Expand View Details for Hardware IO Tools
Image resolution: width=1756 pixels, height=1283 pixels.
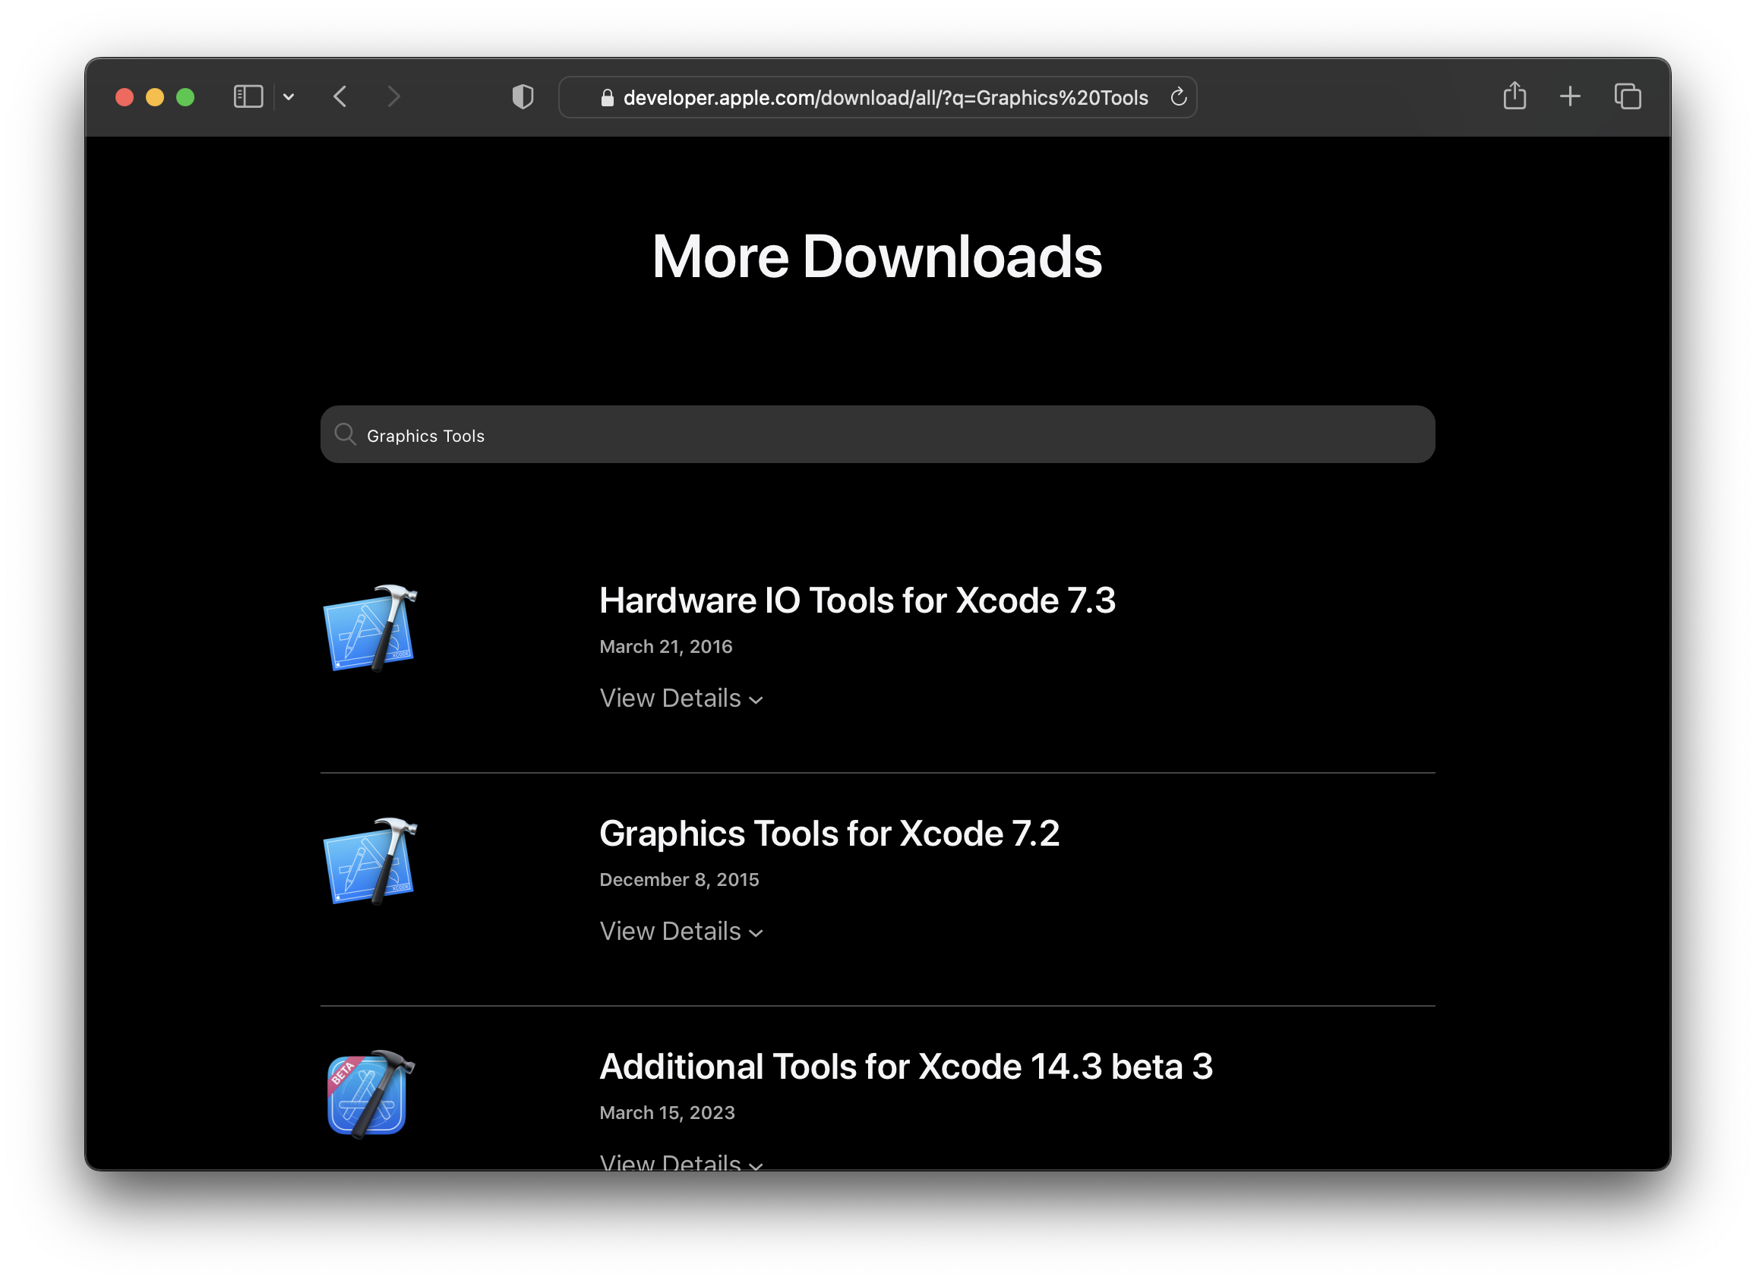click(681, 698)
